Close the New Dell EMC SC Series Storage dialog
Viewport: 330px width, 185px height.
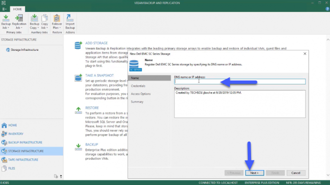[305, 54]
